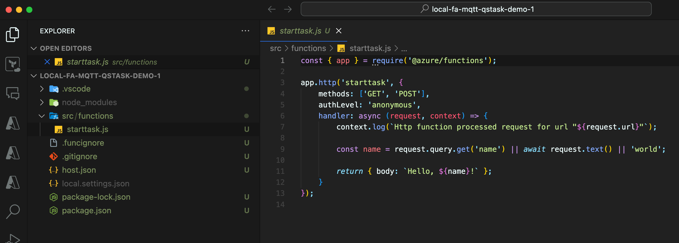Click line number 1 in the gutter

(x=282, y=61)
